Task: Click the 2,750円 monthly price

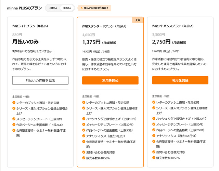Action: pos(161,42)
